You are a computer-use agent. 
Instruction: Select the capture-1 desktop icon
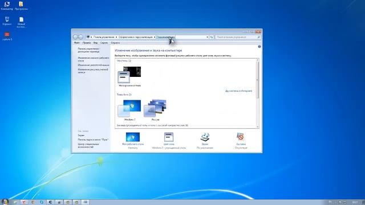tap(7, 36)
